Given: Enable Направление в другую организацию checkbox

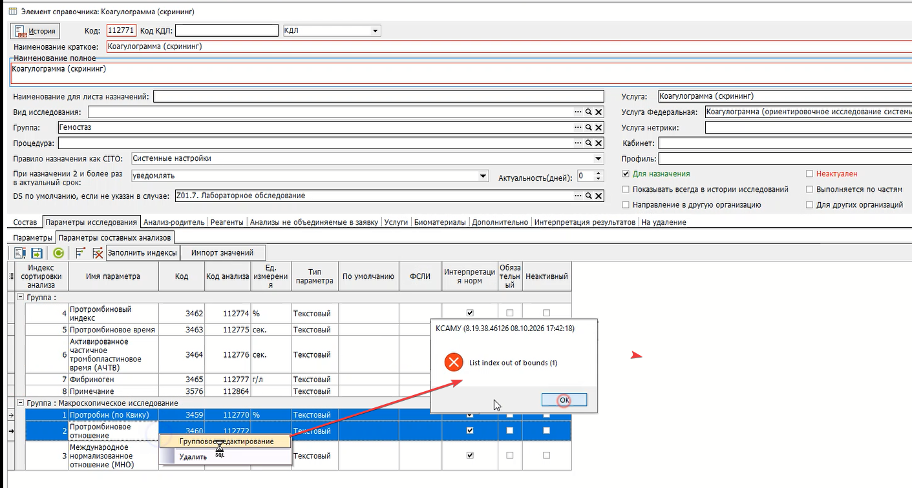Looking at the screenshot, I should (625, 205).
